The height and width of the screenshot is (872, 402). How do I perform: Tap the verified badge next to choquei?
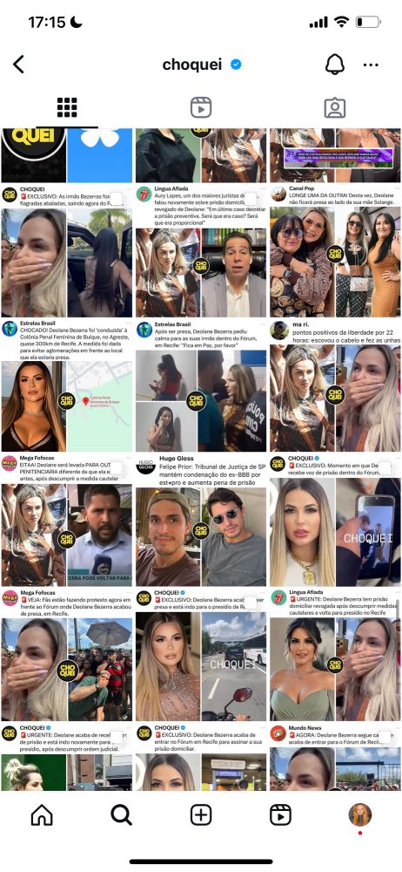tap(236, 65)
